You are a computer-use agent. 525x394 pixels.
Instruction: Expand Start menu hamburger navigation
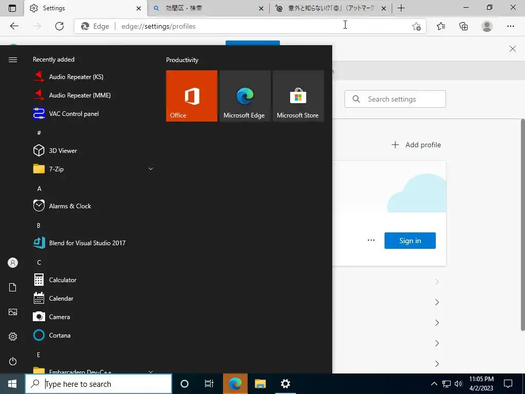pos(13,60)
